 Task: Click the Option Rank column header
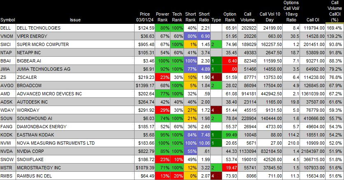[230, 17]
